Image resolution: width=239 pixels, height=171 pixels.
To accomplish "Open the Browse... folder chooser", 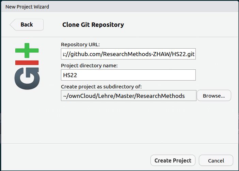I will [x=214, y=96].
